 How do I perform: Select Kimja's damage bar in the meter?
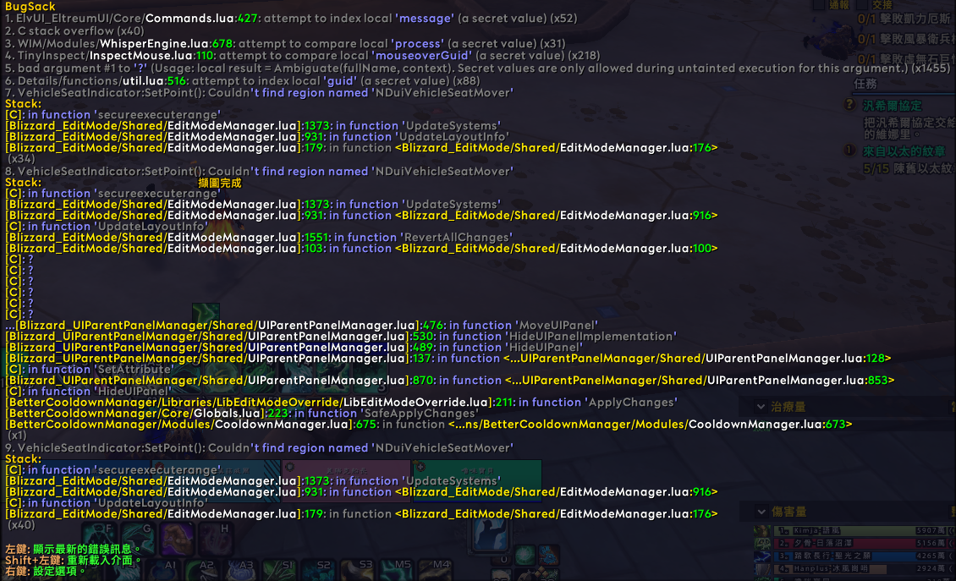click(854, 531)
